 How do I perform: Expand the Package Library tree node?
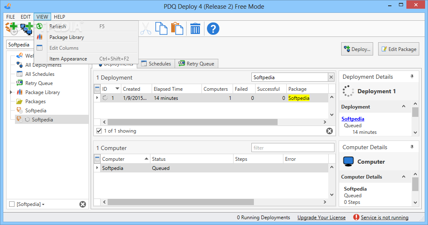[x=11, y=92]
